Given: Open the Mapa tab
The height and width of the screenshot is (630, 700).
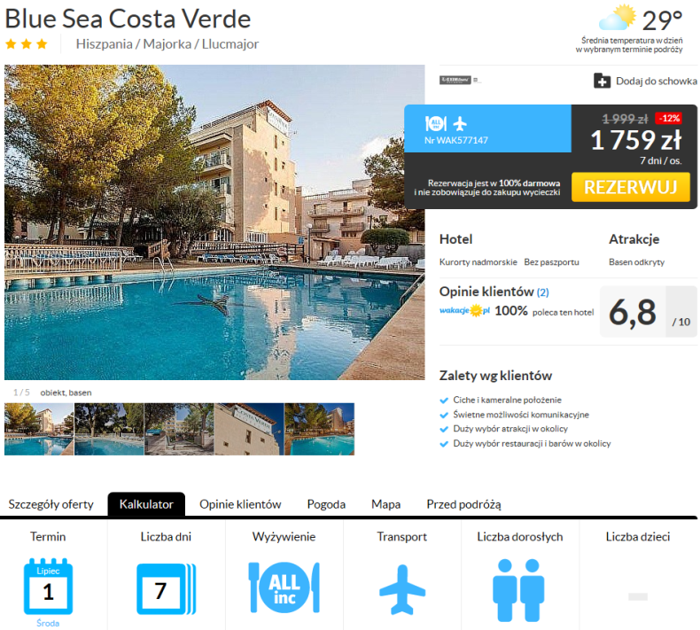Looking at the screenshot, I should point(385,504).
